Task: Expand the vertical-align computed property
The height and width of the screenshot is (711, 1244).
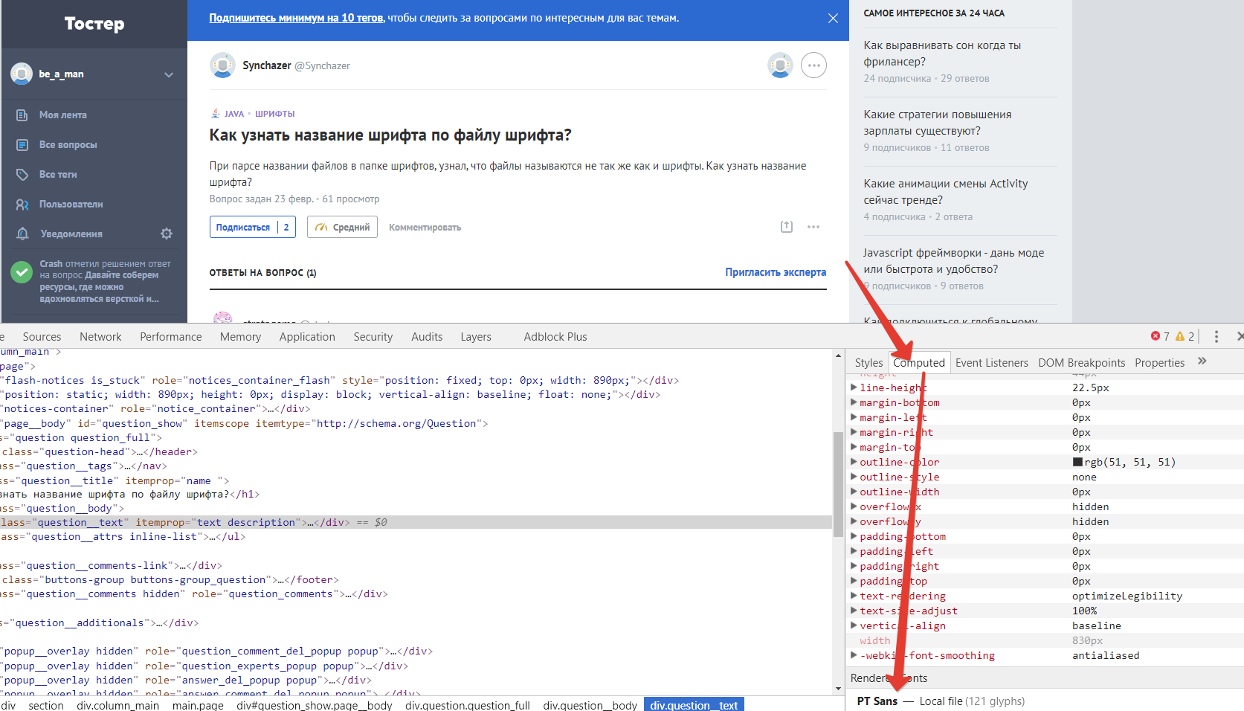Action: 854,625
